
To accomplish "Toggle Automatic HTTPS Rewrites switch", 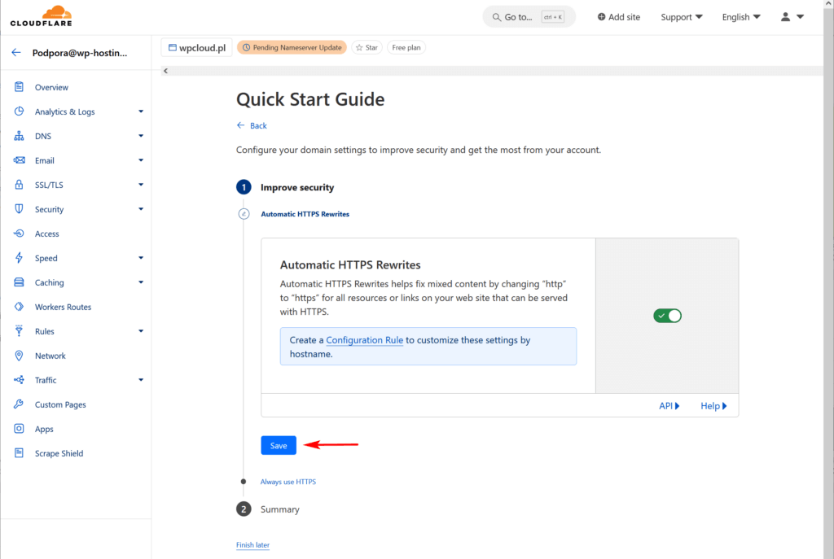I will (667, 316).
